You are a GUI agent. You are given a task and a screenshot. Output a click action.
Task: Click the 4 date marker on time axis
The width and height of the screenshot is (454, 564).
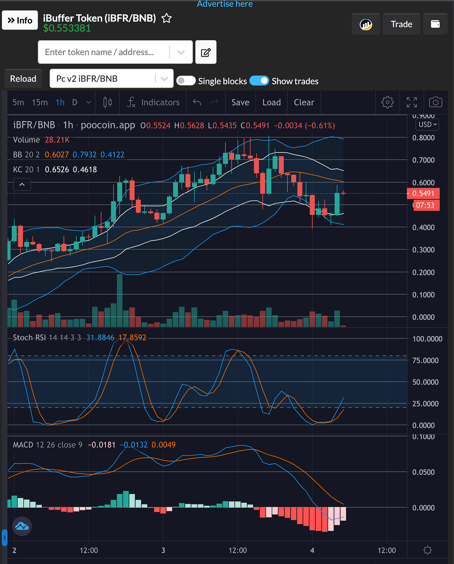312,550
